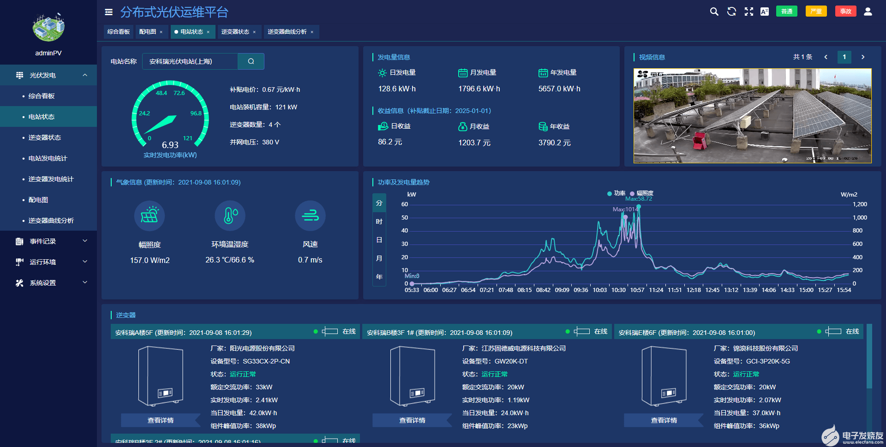This screenshot has width=886, height=447.
Task: Toggle fullscreen mode icon
Action: [748, 12]
